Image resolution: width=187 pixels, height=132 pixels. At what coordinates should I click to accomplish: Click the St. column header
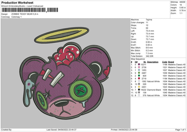coord(145,62)
